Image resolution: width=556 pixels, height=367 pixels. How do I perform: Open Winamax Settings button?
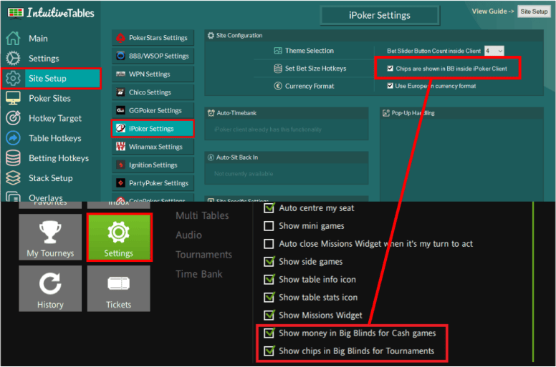pyautogui.click(x=153, y=147)
